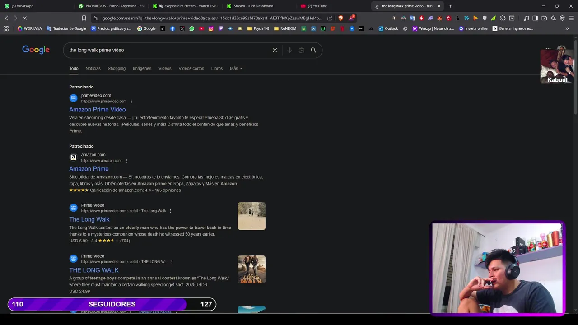
Task: Clear the Google search box text
Action: click(275, 50)
